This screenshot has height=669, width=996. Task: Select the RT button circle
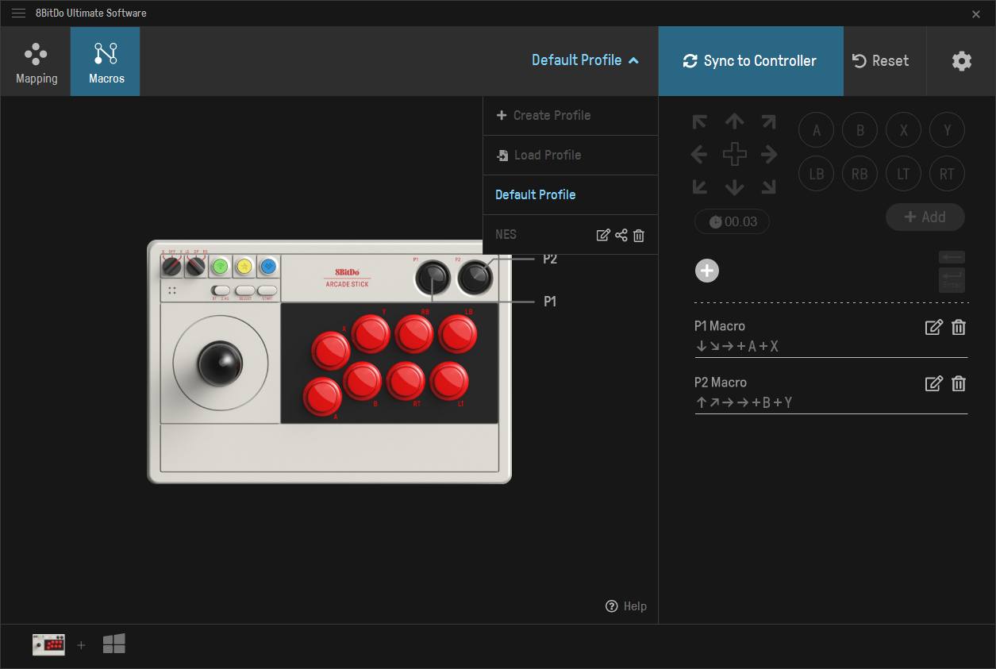(x=947, y=174)
